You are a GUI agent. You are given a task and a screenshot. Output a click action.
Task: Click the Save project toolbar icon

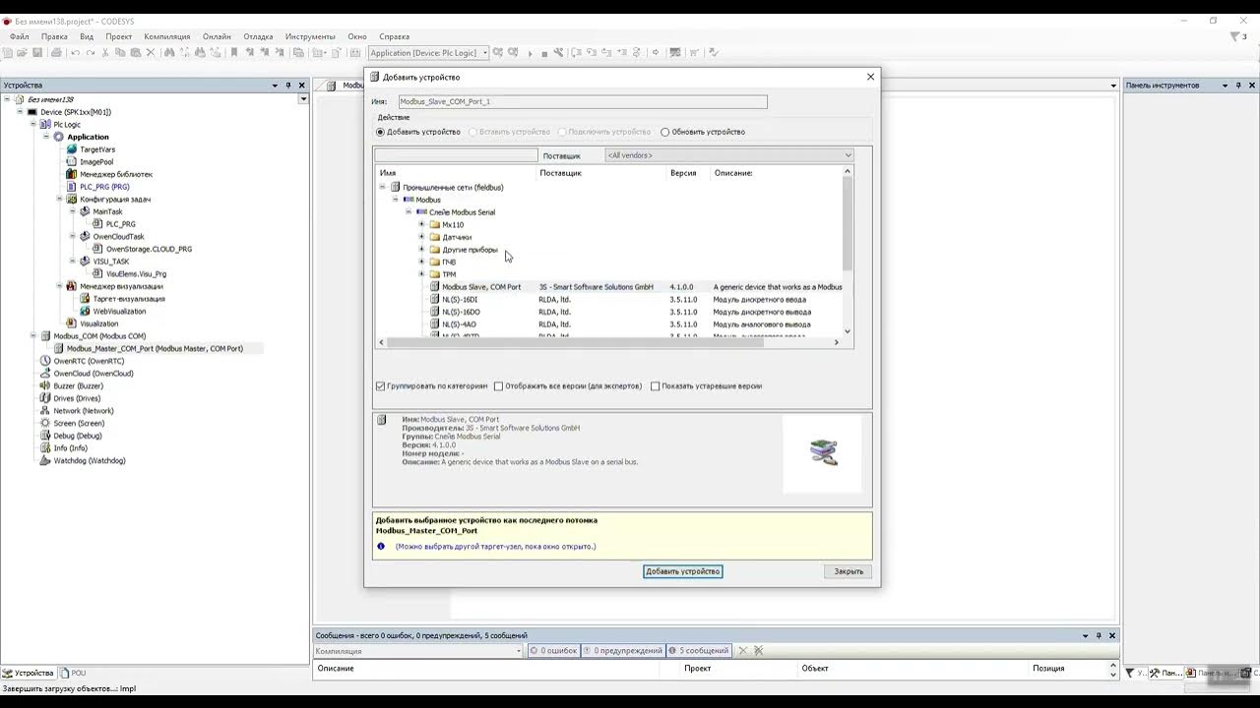[37, 53]
